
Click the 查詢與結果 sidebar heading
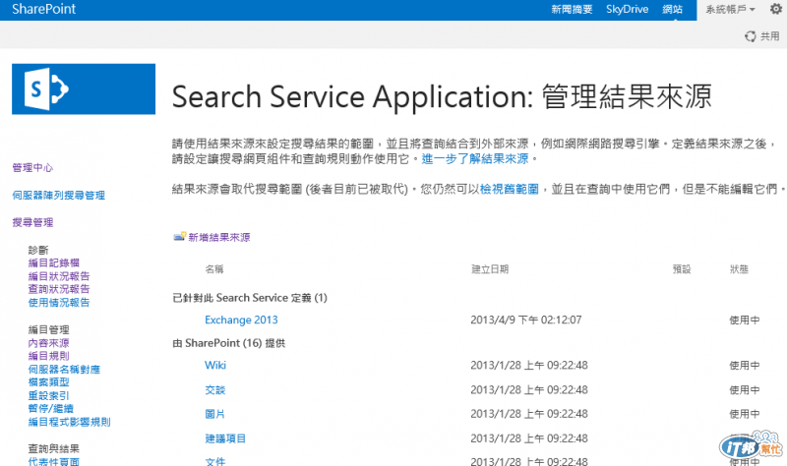coord(54,448)
